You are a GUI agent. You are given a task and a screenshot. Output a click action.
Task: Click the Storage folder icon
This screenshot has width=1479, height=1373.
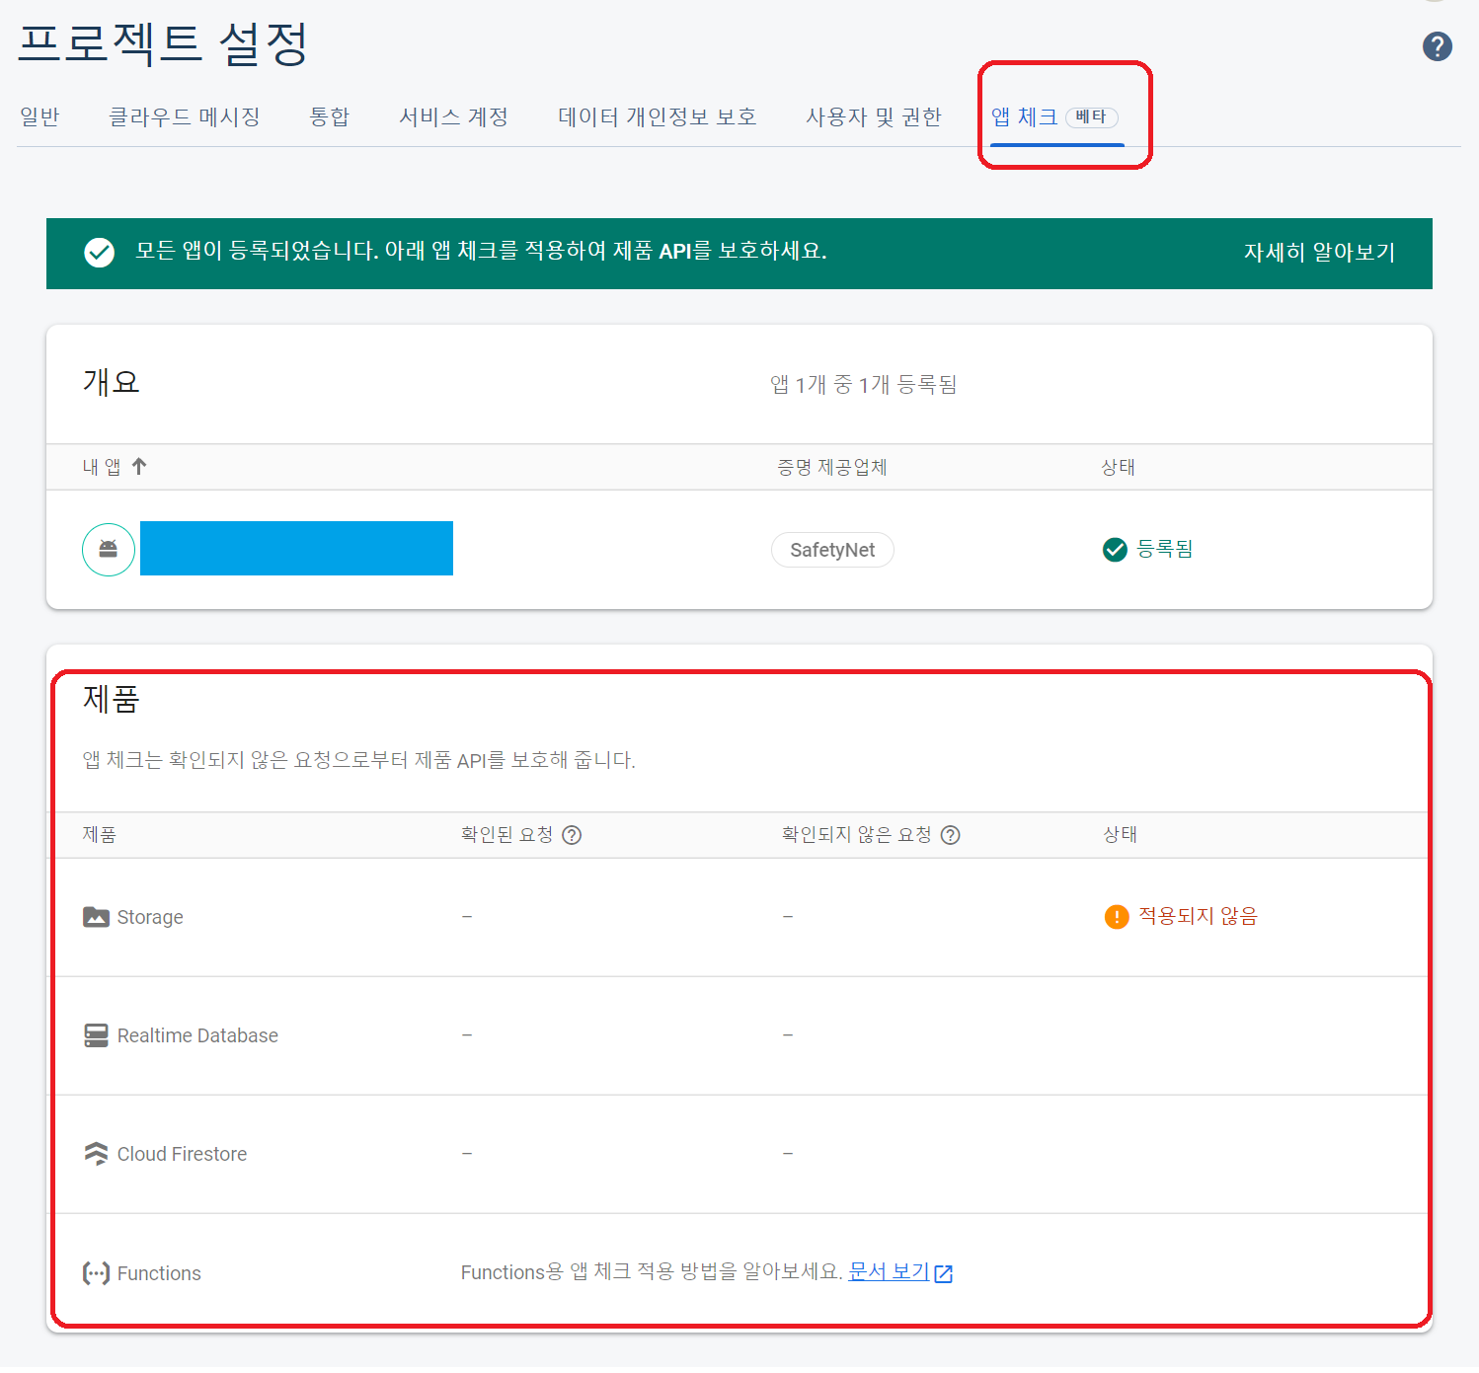pos(96,917)
